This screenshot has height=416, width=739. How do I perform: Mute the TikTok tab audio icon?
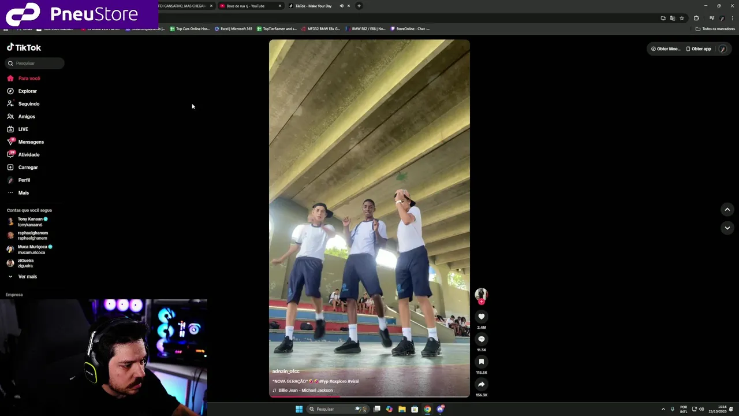(x=341, y=6)
